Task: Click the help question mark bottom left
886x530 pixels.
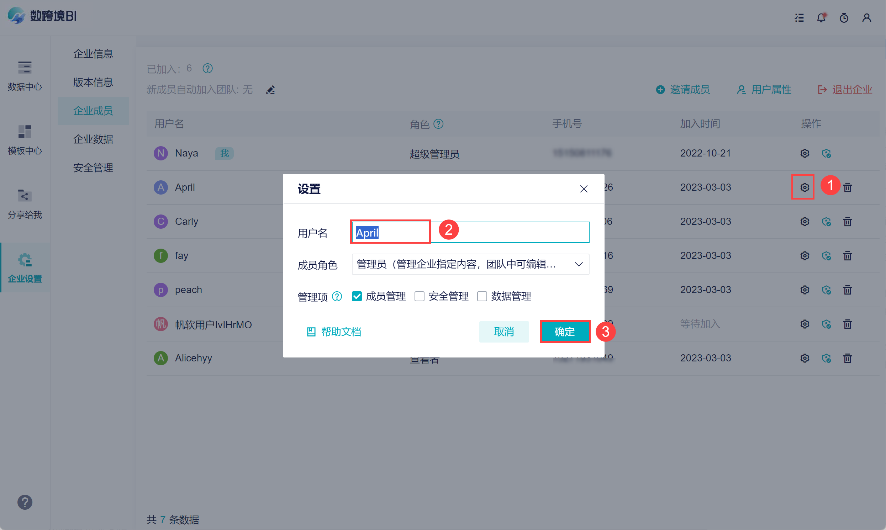Action: pos(25,502)
